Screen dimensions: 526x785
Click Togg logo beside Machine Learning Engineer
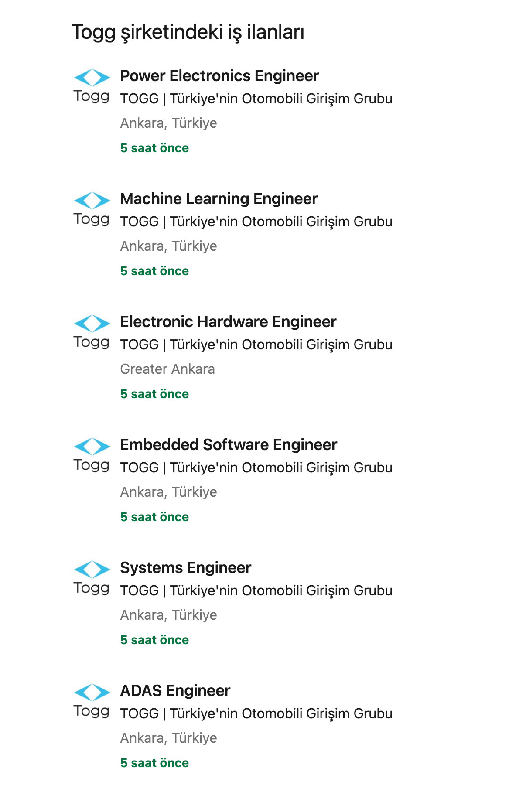pyautogui.click(x=92, y=209)
